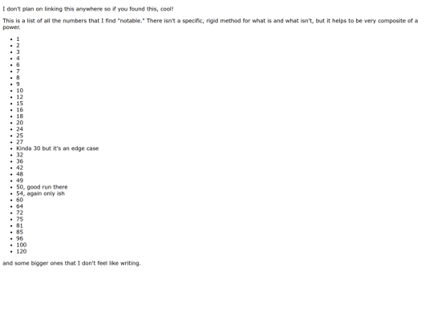Click on '54, again only ish' entry
Screen dimensions: 433x325
coord(40,193)
